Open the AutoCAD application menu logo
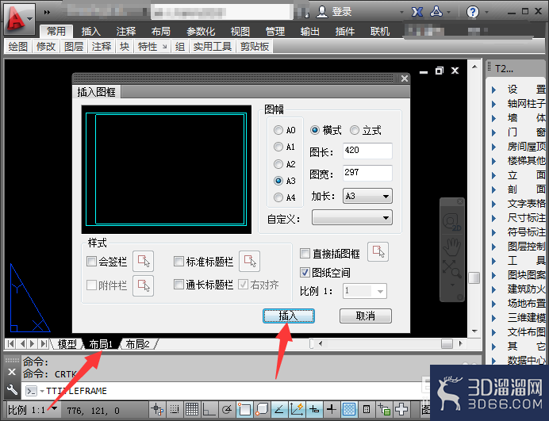549x421 pixels. pyautogui.click(x=19, y=18)
